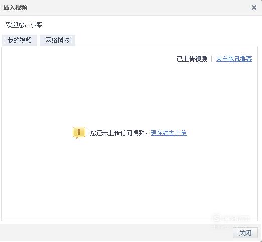262x242 pixels.
Task: Follow the 现在就去上传 upload link
Action: pos(169,133)
